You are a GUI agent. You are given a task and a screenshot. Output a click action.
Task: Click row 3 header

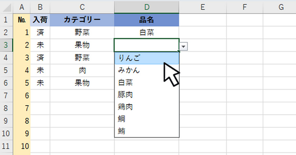point(6,45)
